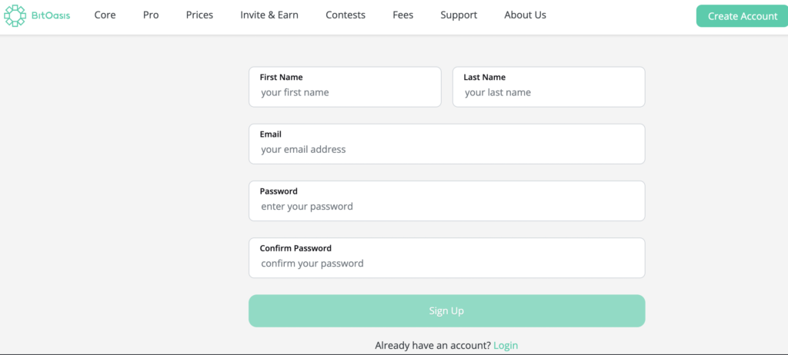This screenshot has height=355, width=788.
Task: Click the bold 'Confirm Password' label
Action: pos(295,248)
